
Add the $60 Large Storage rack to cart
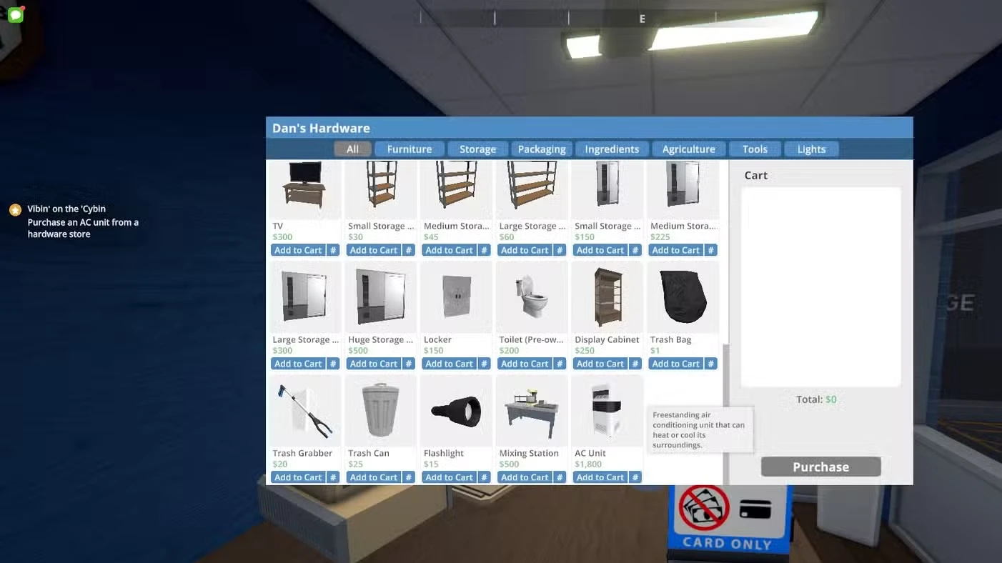(x=525, y=250)
